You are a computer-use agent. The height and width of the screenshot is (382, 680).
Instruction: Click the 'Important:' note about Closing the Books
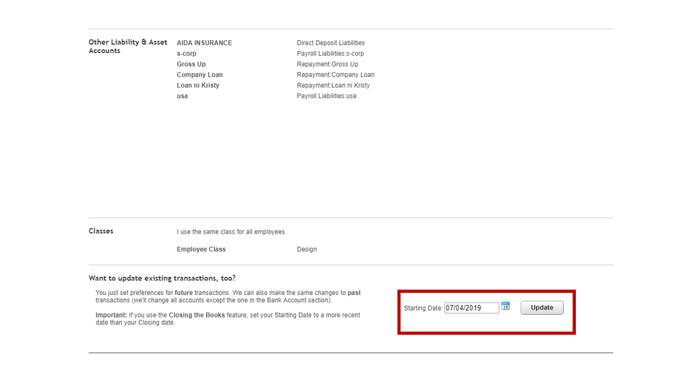tap(227, 319)
